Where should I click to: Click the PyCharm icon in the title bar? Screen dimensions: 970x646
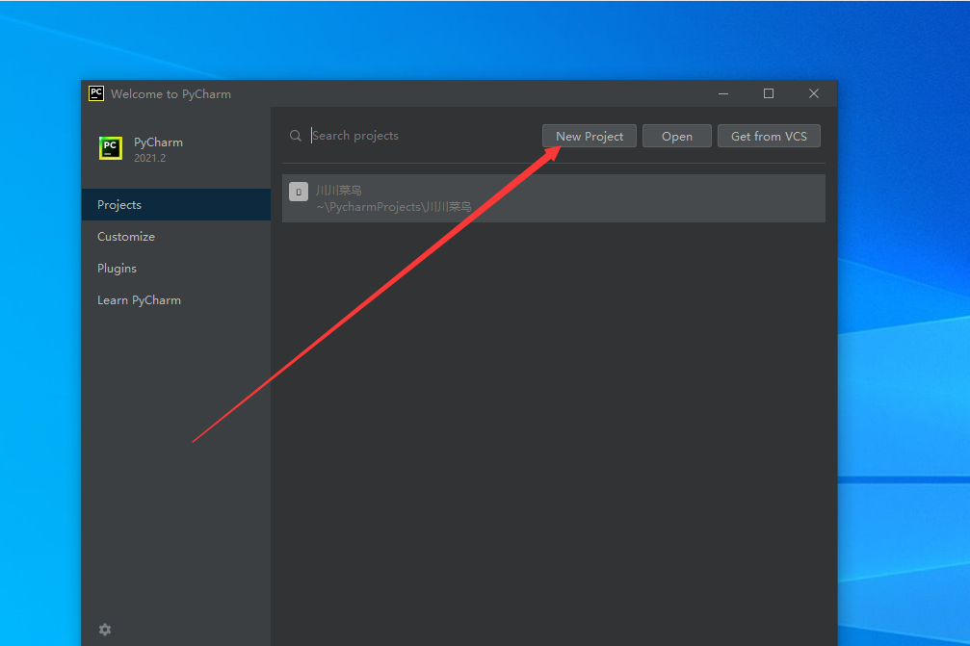(x=96, y=93)
